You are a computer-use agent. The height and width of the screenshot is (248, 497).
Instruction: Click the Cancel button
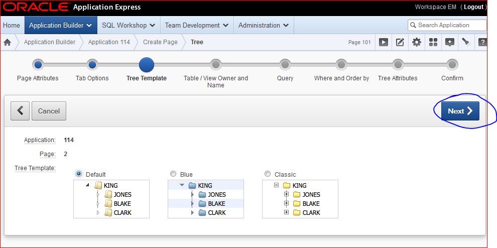pos(49,111)
